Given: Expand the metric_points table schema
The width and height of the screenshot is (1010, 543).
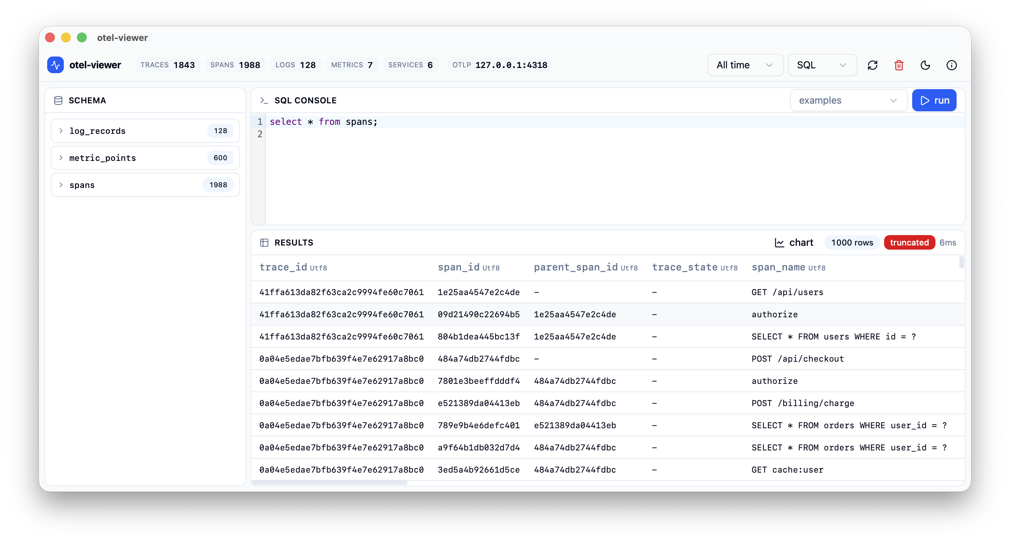Looking at the screenshot, I should pyautogui.click(x=145, y=158).
